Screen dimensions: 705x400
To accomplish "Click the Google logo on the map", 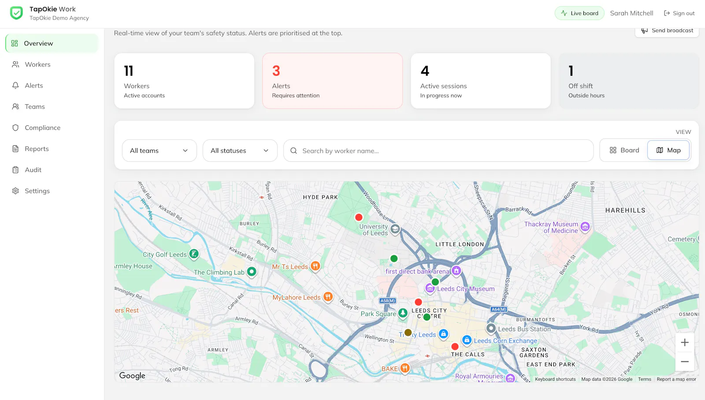I will point(132,375).
